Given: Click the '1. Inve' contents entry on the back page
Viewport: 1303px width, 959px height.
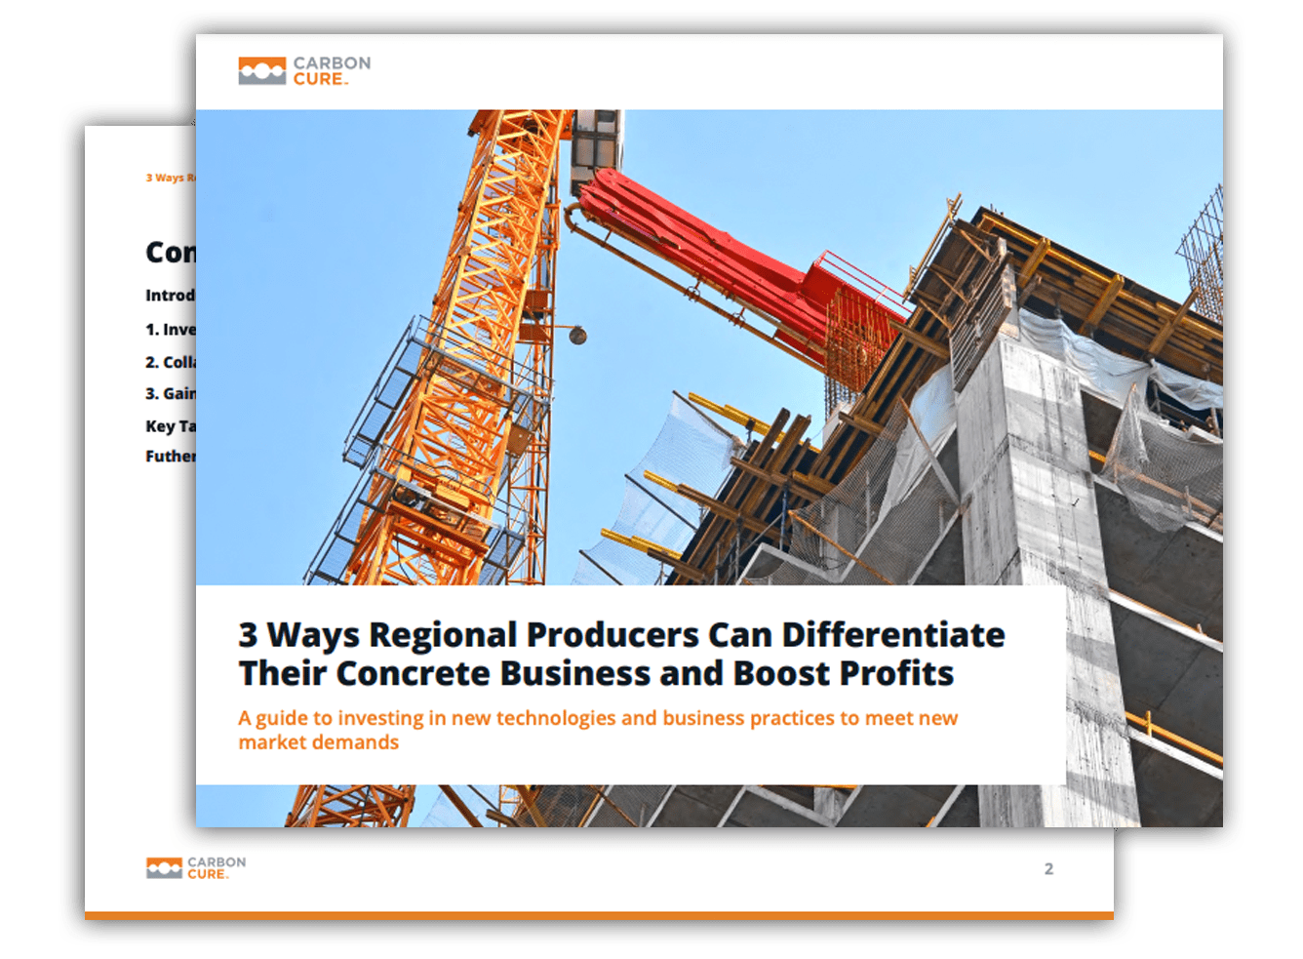Looking at the screenshot, I should coord(171,330).
